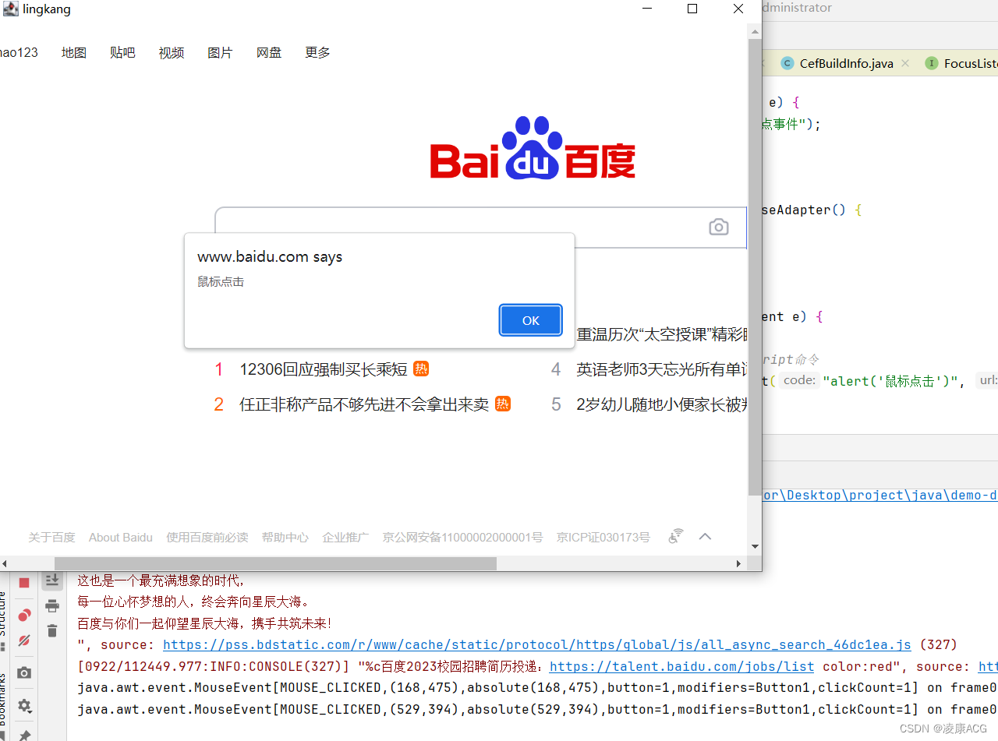998x741 pixels.
Task: Click the vertical scrollbar down arrow
Action: pos(754,547)
